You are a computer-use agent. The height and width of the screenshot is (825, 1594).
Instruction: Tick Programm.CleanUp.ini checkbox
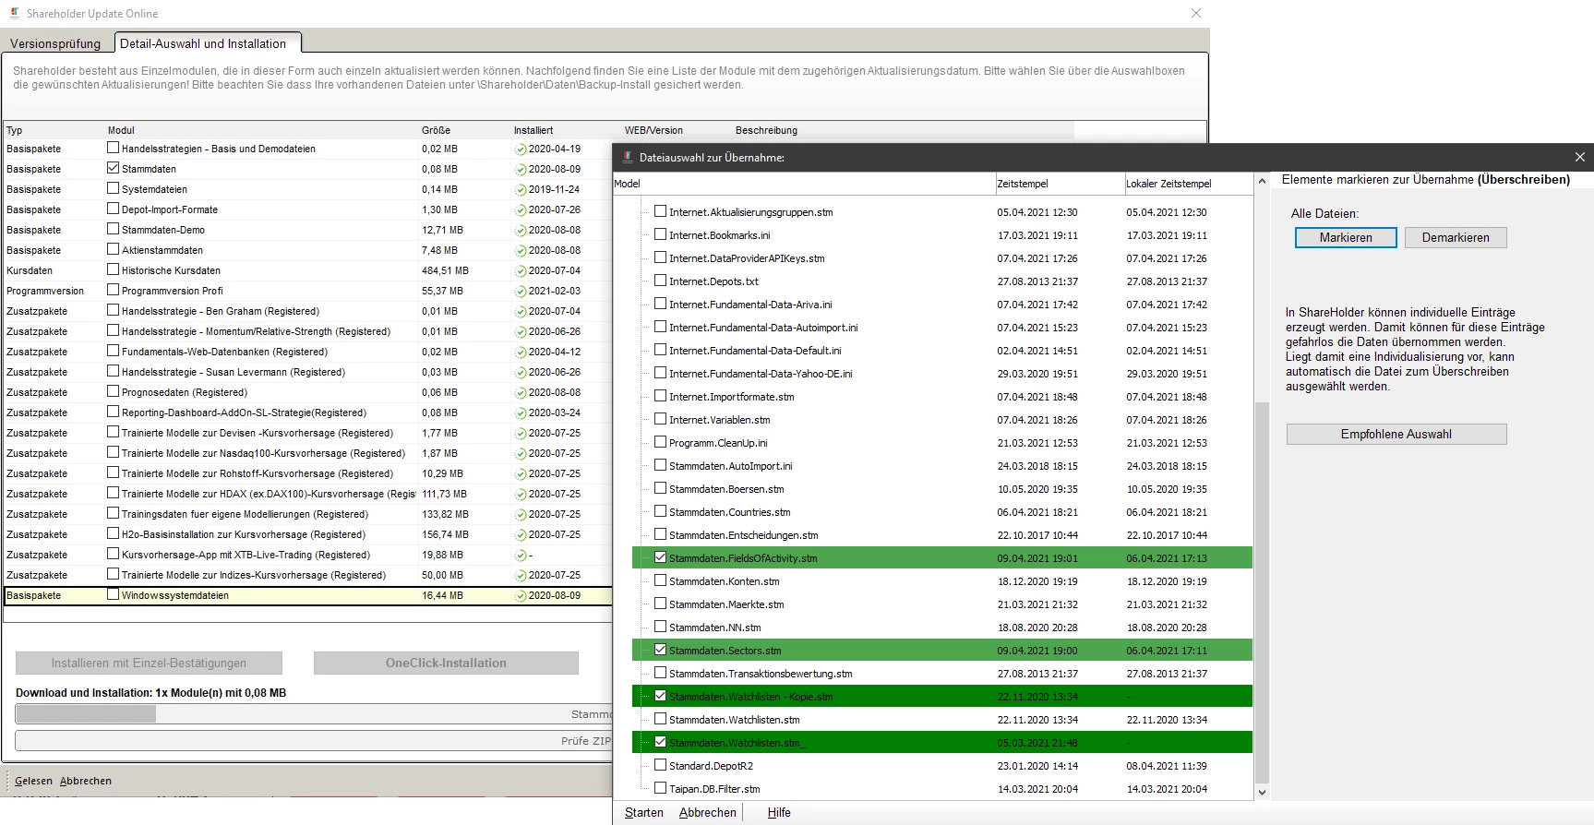pos(660,442)
